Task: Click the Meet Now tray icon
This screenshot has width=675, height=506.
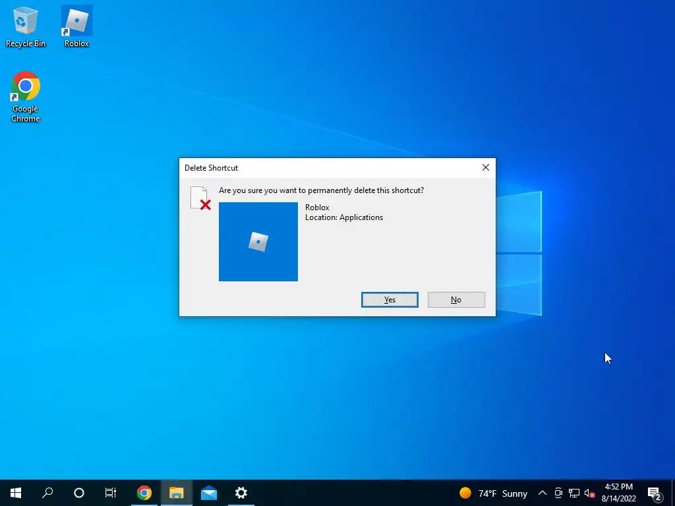Action: pyautogui.click(x=558, y=493)
